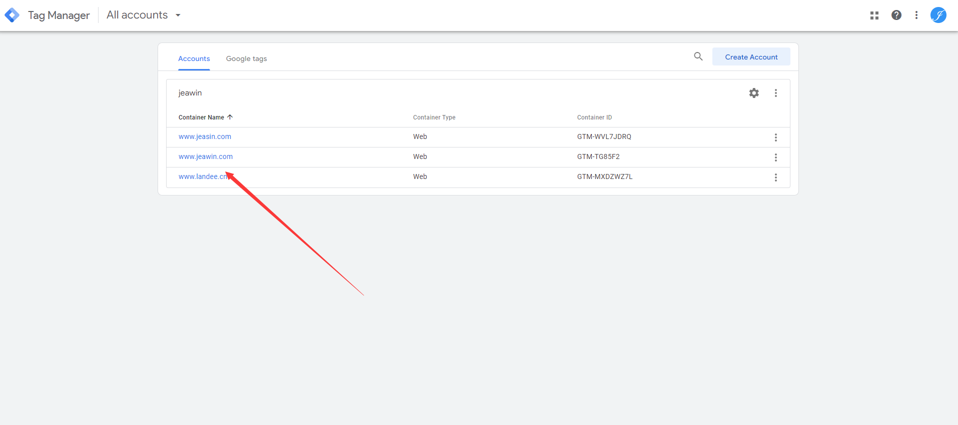Viewport: 958px width, 425px height.
Task: Click container ID GTM-MXDZWZ7L
Action: coord(605,176)
